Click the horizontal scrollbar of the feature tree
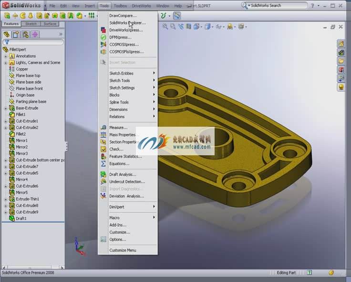Image resolution: width=351 pixels, height=282 pixels. point(33,267)
